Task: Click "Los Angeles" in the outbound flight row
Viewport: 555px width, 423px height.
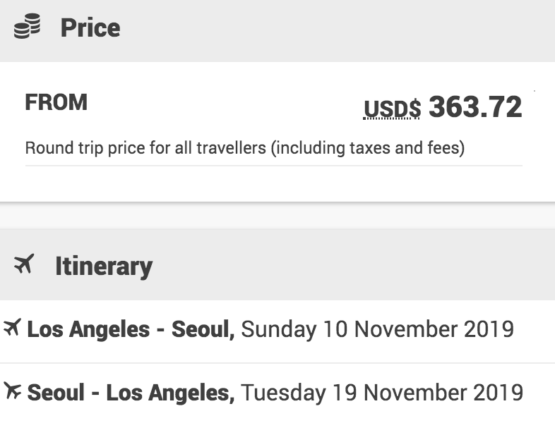Action: click(x=88, y=329)
